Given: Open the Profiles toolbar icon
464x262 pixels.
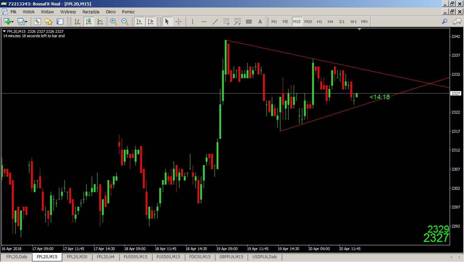Looking at the screenshot, I should 21,21.
